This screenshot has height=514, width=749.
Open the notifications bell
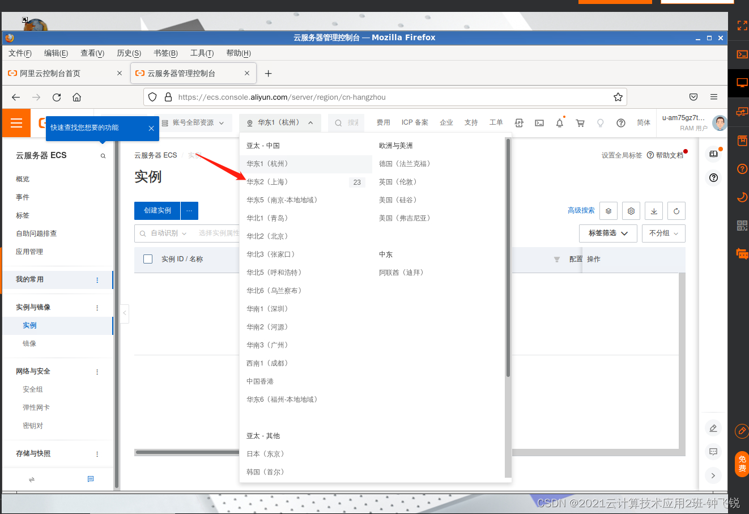click(560, 123)
